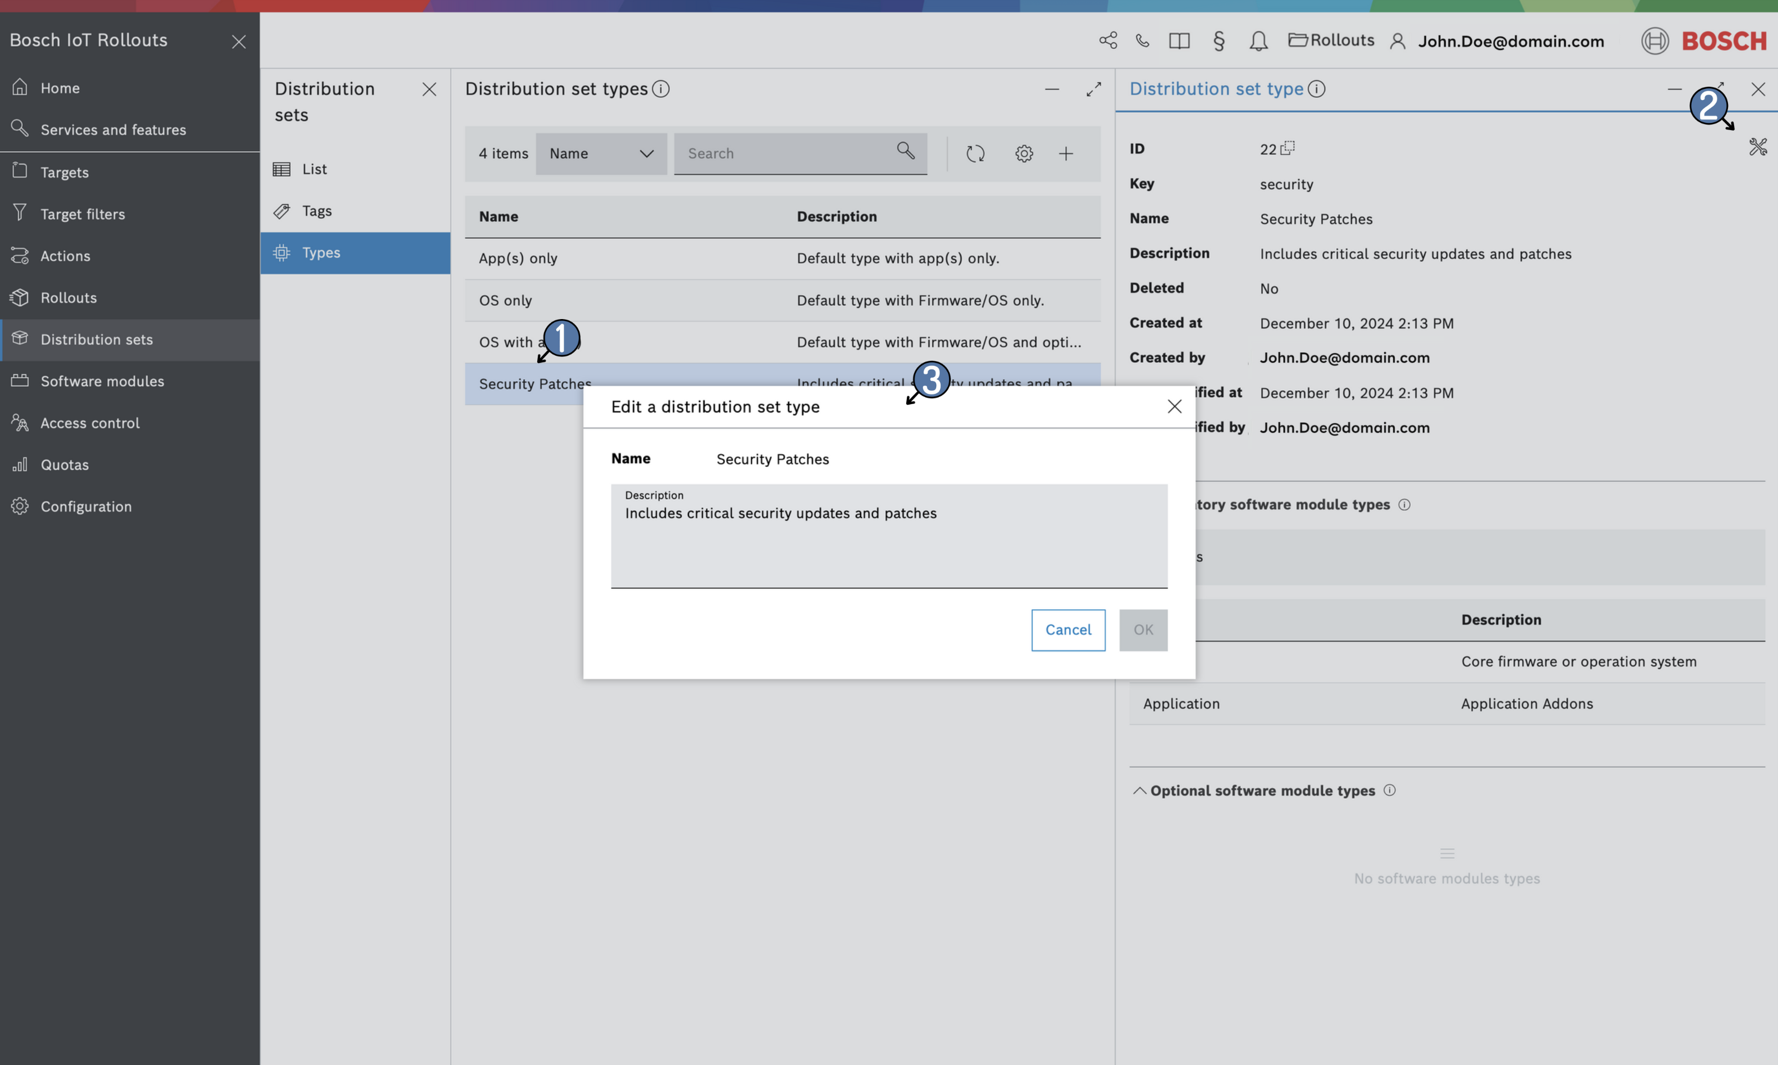Refresh the distribution set types list
The image size is (1778, 1065).
[976, 153]
